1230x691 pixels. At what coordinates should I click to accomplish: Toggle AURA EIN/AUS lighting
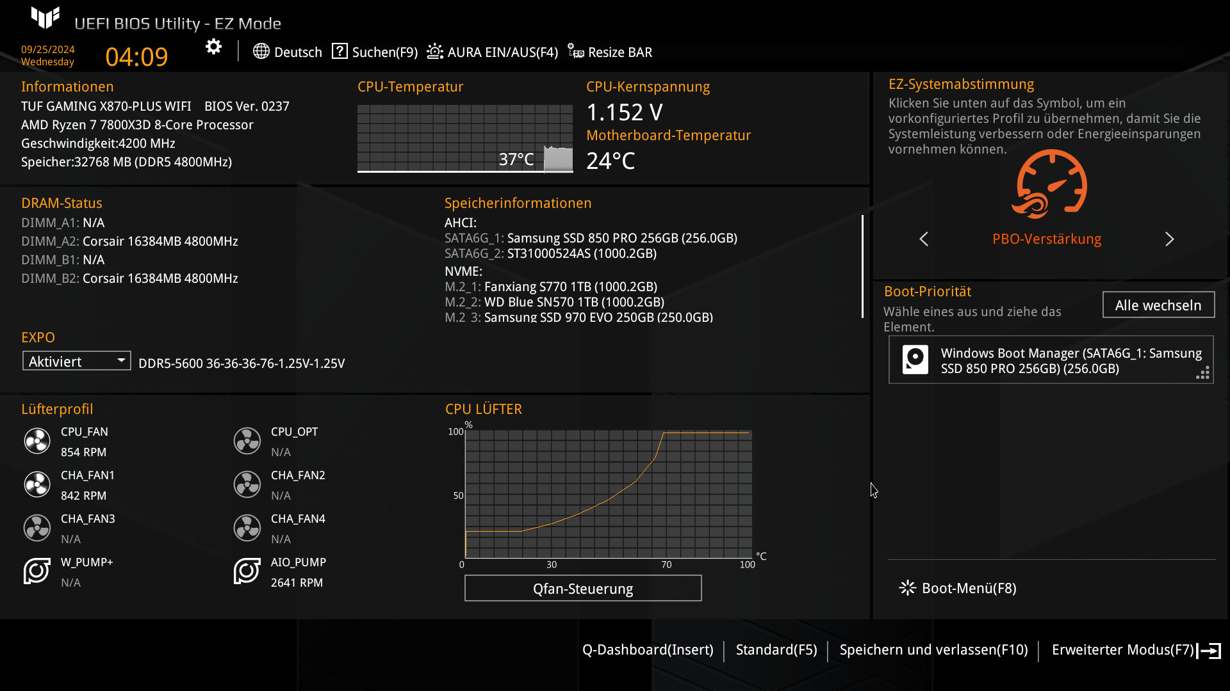(492, 52)
